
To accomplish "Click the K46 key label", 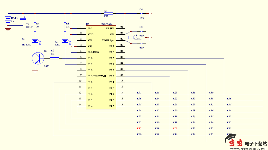I will click(x=229, y=99).
